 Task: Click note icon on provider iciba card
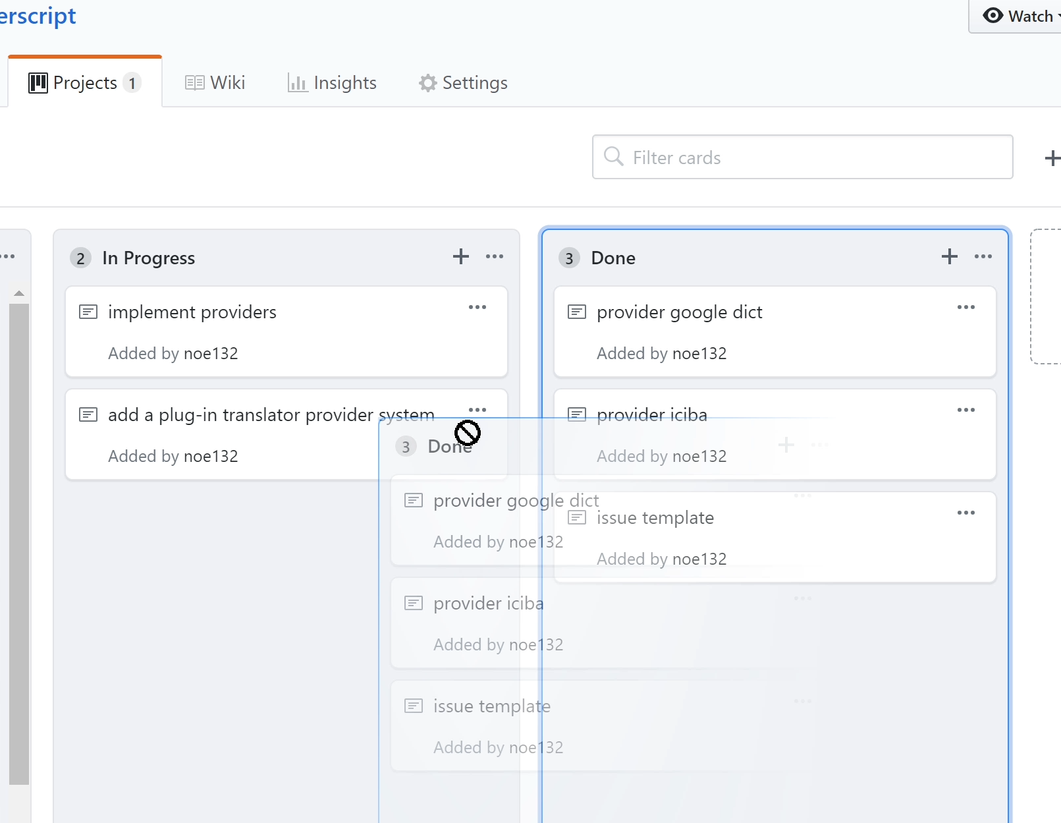577,414
